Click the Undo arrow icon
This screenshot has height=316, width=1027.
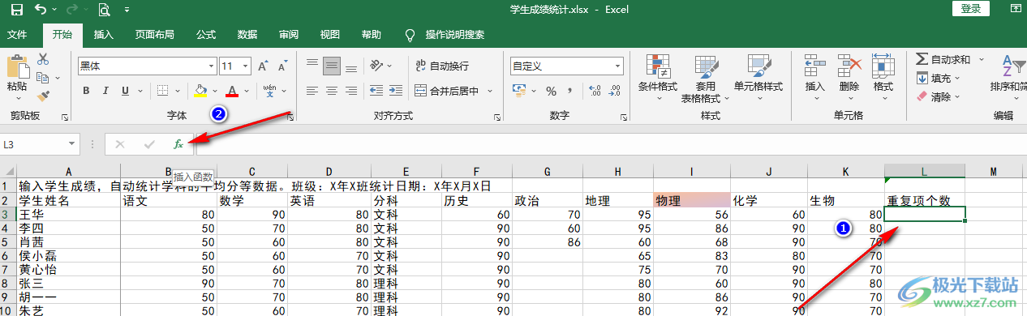point(41,10)
